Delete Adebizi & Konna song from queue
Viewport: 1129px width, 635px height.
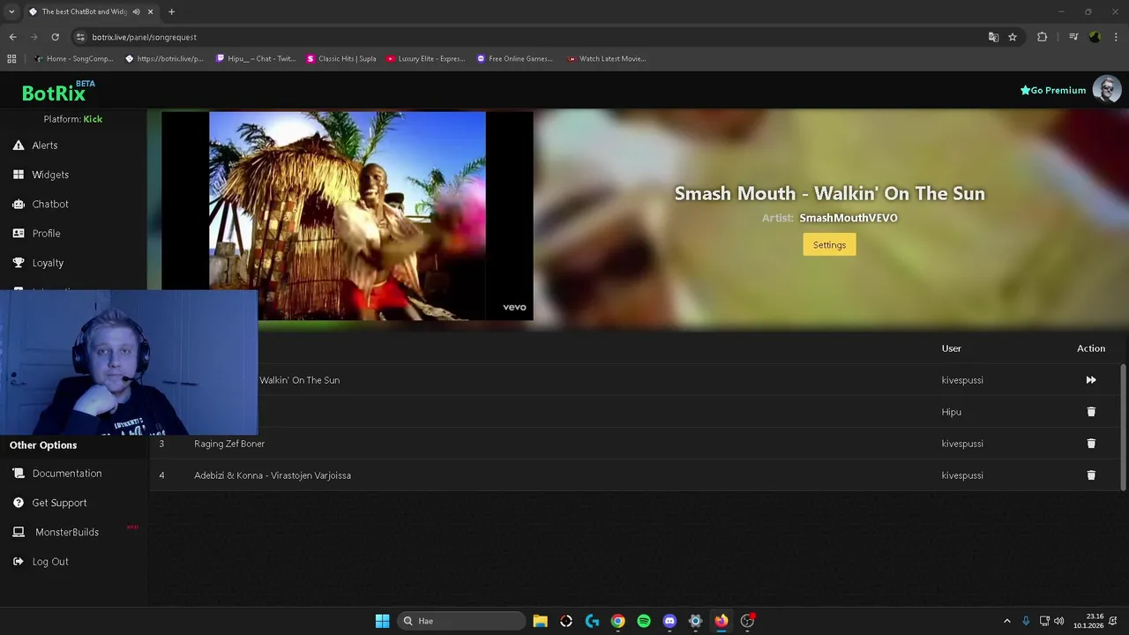click(1091, 475)
